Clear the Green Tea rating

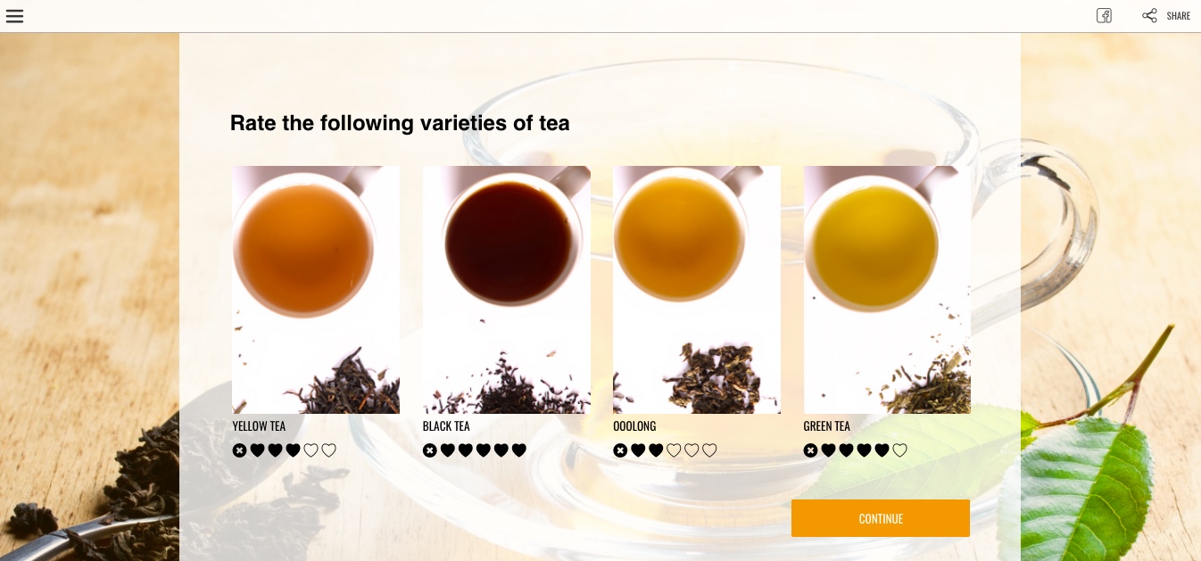(x=810, y=450)
